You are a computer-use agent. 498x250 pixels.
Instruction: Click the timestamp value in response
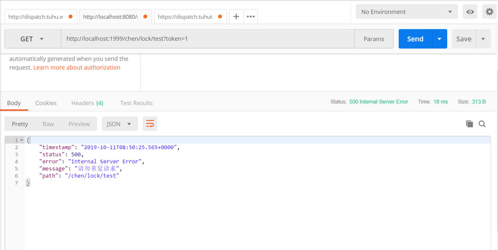[x=128, y=147]
